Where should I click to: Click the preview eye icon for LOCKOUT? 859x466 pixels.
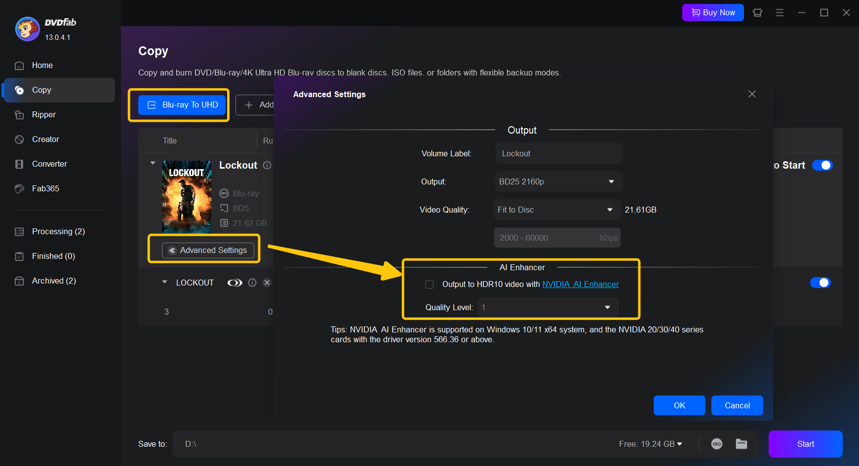tap(234, 283)
